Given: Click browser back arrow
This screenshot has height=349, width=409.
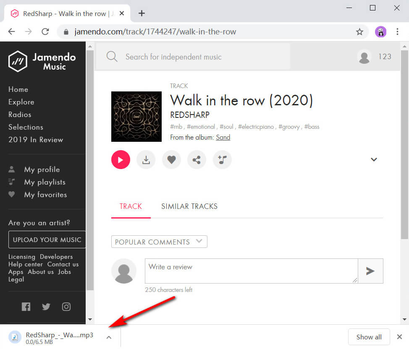Looking at the screenshot, I should [x=11, y=31].
